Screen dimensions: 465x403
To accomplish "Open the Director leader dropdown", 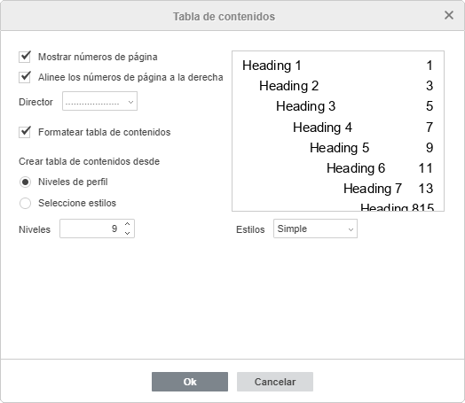I will (x=99, y=101).
